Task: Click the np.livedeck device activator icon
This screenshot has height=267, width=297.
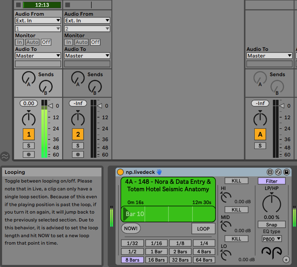Action: pyautogui.click(x=121, y=172)
